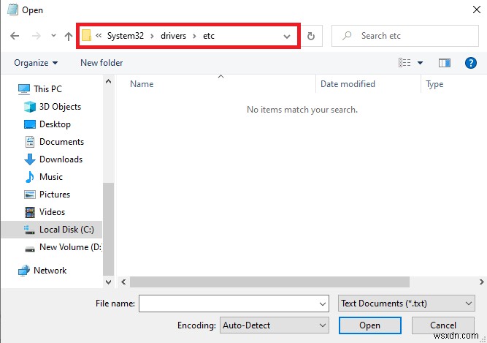Open the Downloads folder in sidebar
487x343 pixels.
(x=61, y=159)
